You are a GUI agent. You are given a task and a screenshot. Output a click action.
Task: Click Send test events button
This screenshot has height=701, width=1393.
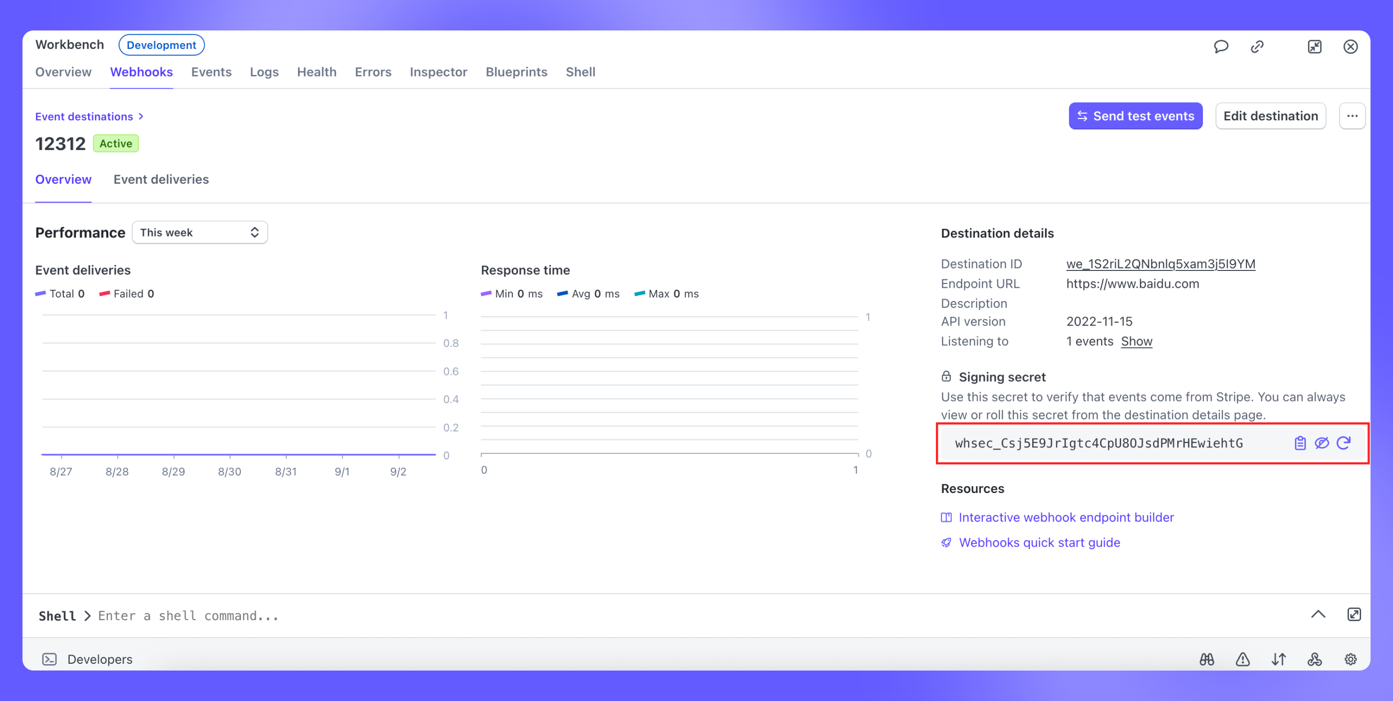1135,116
